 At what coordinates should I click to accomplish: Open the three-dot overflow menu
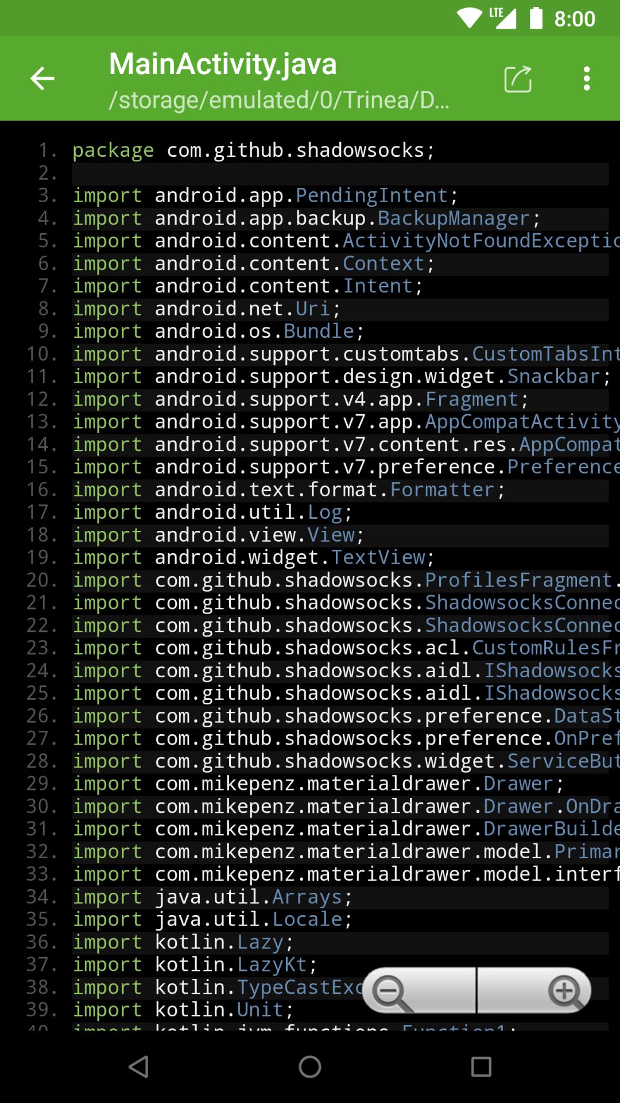[586, 79]
